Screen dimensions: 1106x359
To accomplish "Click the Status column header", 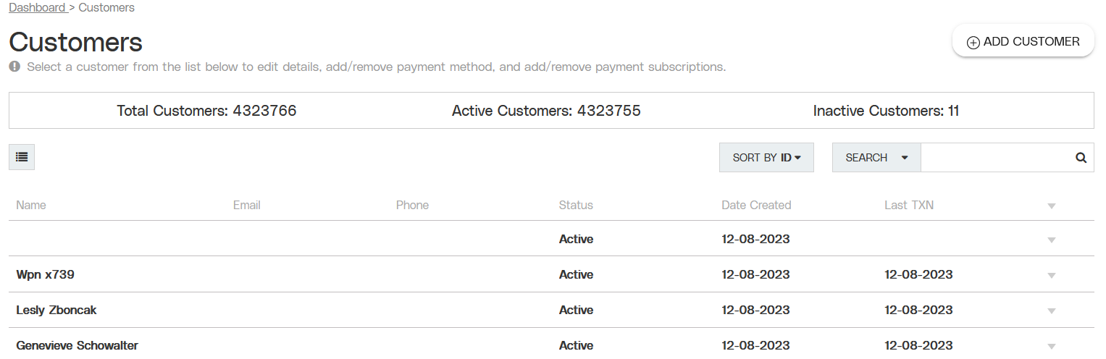I will (576, 205).
